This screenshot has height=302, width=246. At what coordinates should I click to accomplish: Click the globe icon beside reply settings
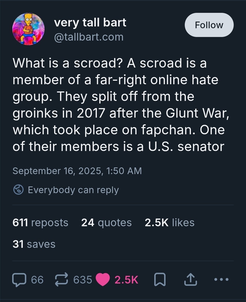point(18,190)
